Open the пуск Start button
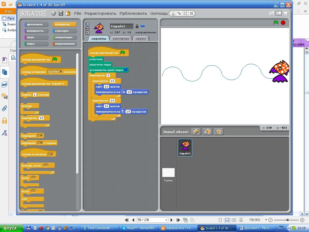The height and width of the screenshot is (232, 309). click(x=12, y=228)
